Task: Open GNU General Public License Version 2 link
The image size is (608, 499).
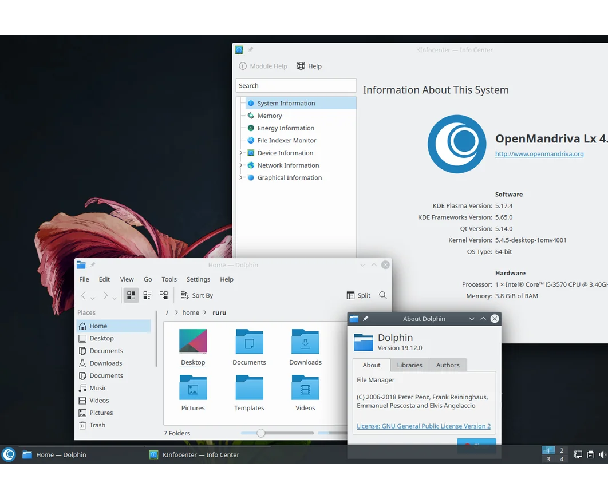Action: click(x=424, y=426)
